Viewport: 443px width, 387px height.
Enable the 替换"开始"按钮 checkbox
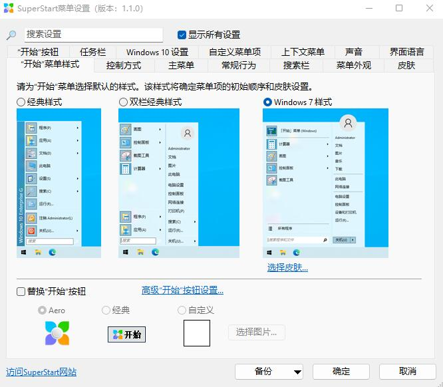click(21, 291)
